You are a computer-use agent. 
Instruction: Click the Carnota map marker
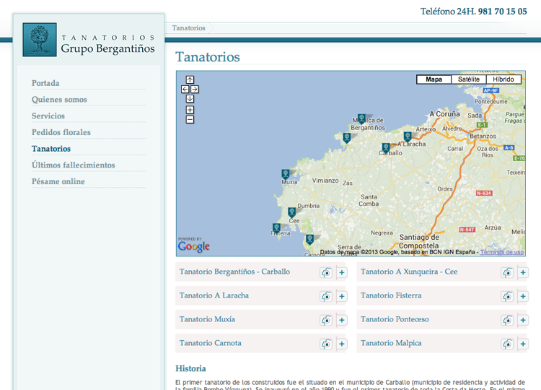pos(310,239)
